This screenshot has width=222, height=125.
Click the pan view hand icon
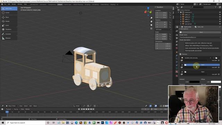(x=151, y=22)
